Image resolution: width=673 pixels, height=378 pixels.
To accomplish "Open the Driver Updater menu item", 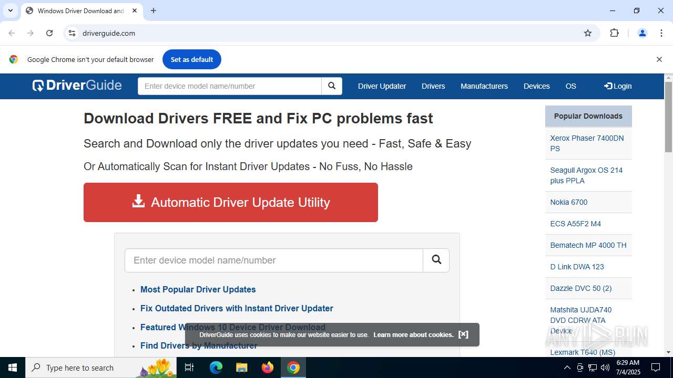I will (x=382, y=86).
